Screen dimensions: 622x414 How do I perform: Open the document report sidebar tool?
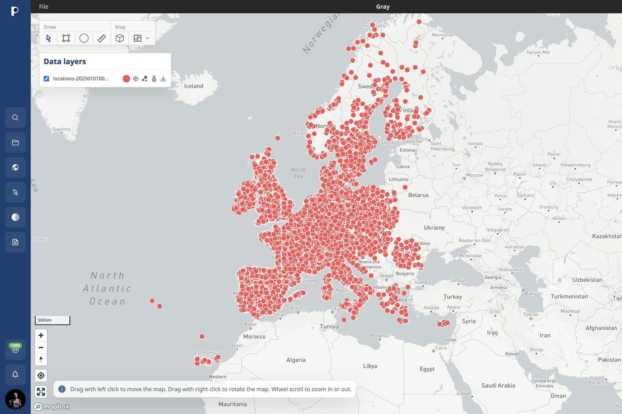pos(15,242)
